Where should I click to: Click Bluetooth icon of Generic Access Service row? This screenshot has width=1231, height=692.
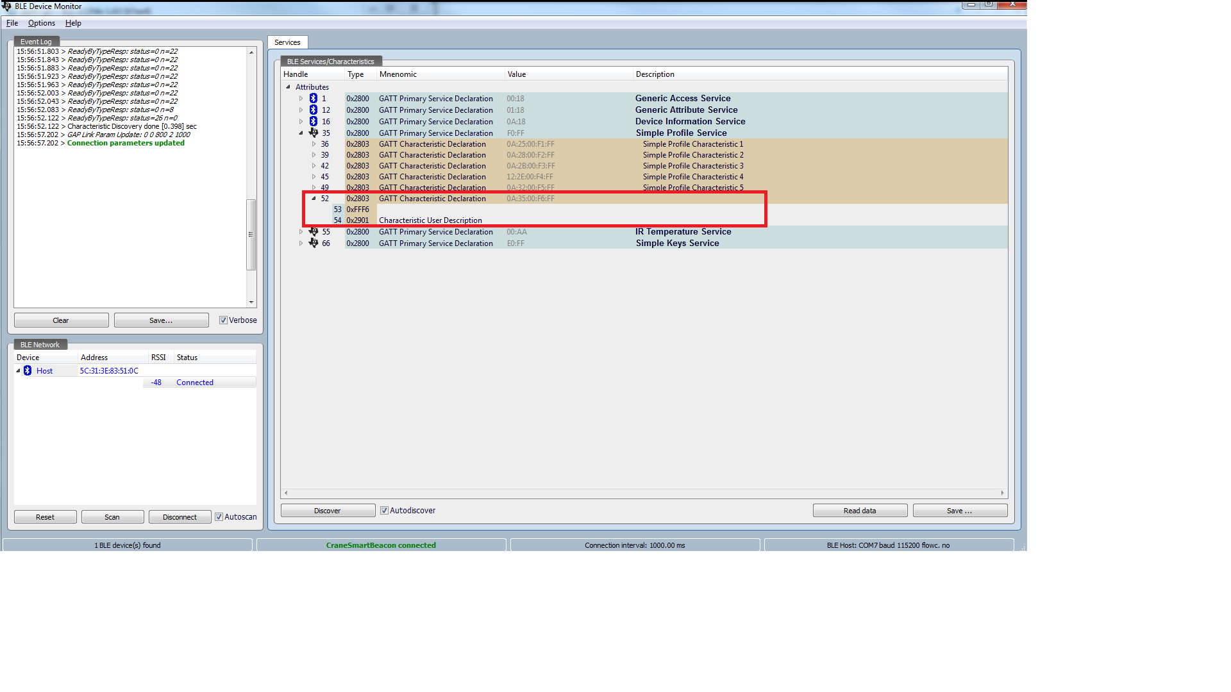point(314,99)
